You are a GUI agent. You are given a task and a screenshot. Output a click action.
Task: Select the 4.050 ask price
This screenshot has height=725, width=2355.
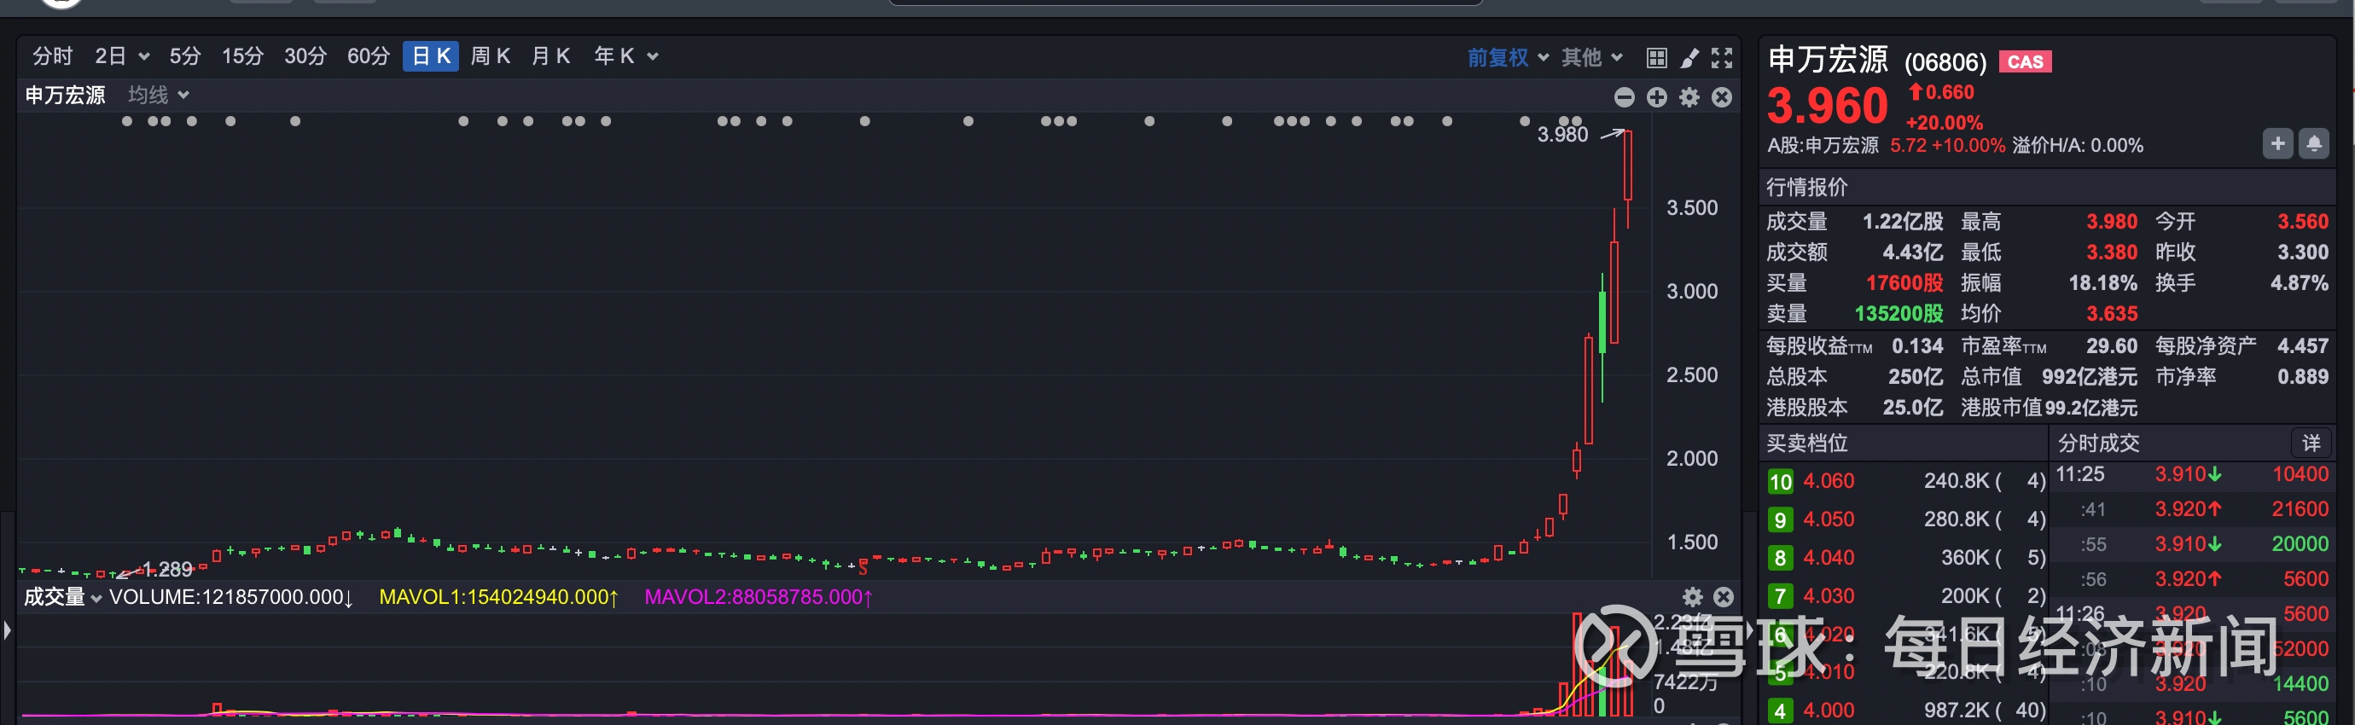click(1829, 519)
